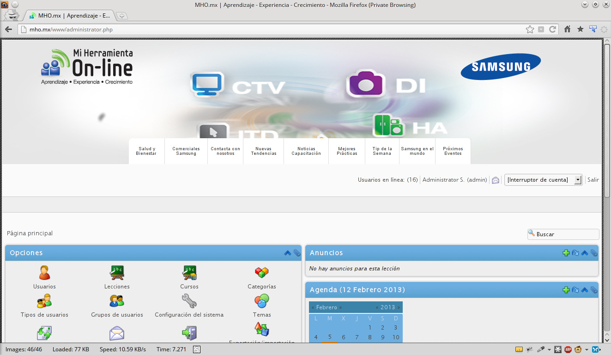
Task: Click the Página principal breadcrumb link
Action: click(30, 233)
